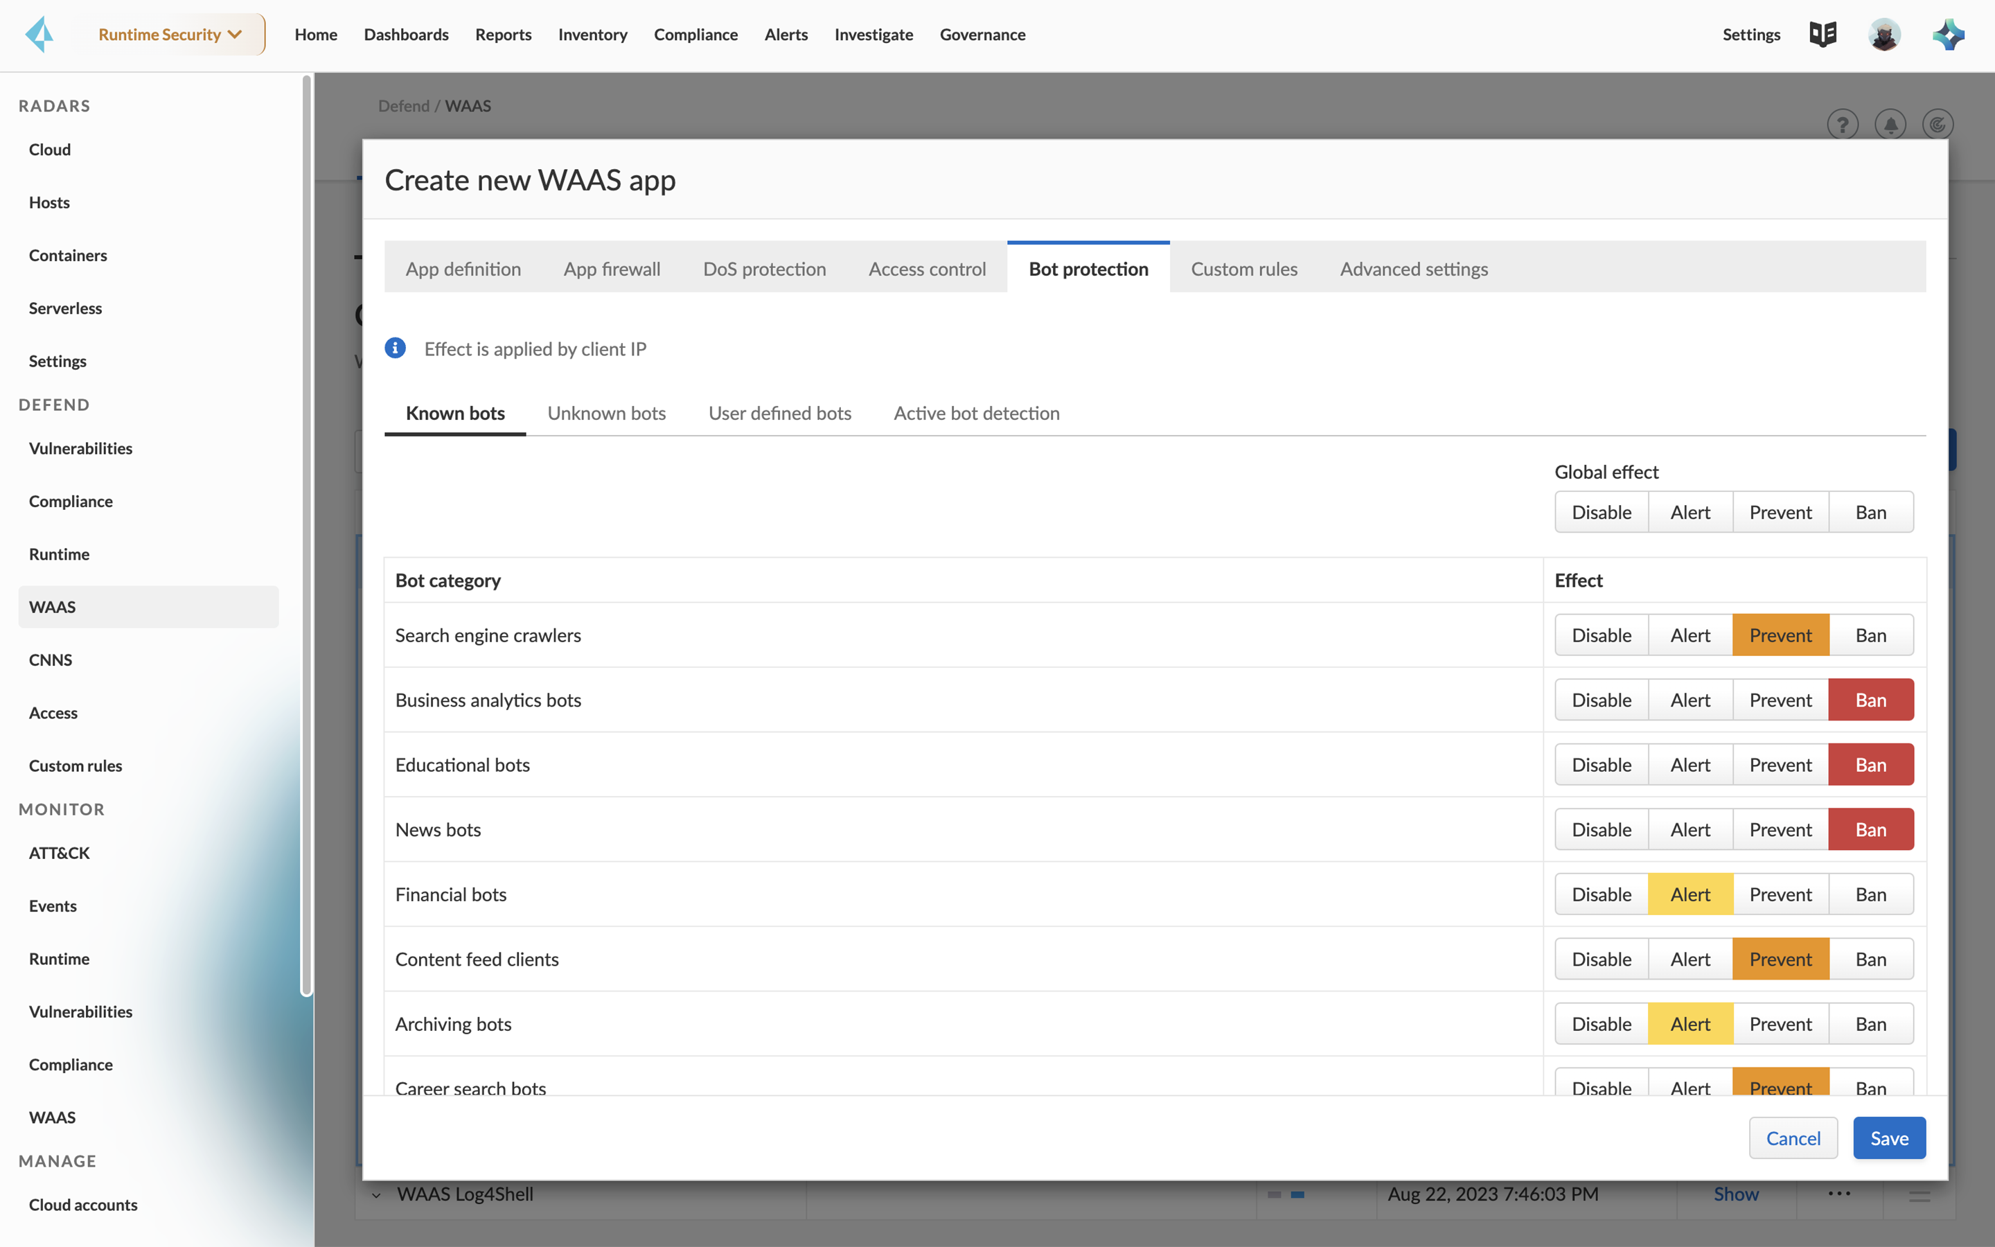The width and height of the screenshot is (1995, 1247).
Task: Set Global effect to Alert
Action: click(1690, 512)
